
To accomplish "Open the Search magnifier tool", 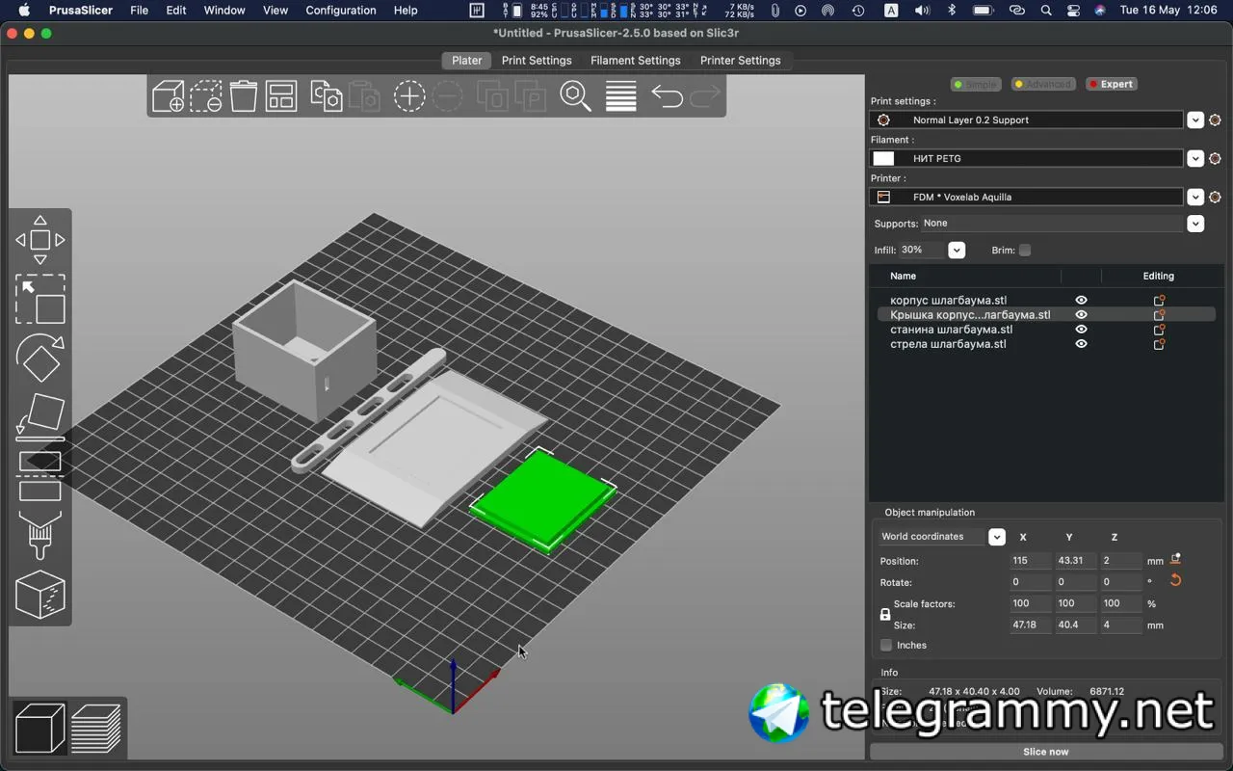I will point(575,96).
